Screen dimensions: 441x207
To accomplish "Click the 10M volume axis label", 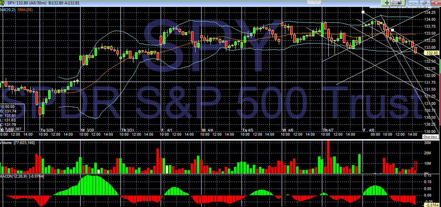I will click(428, 163).
